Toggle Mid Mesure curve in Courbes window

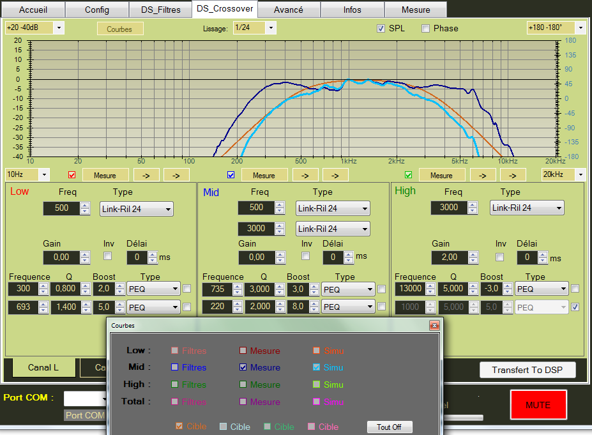point(243,367)
